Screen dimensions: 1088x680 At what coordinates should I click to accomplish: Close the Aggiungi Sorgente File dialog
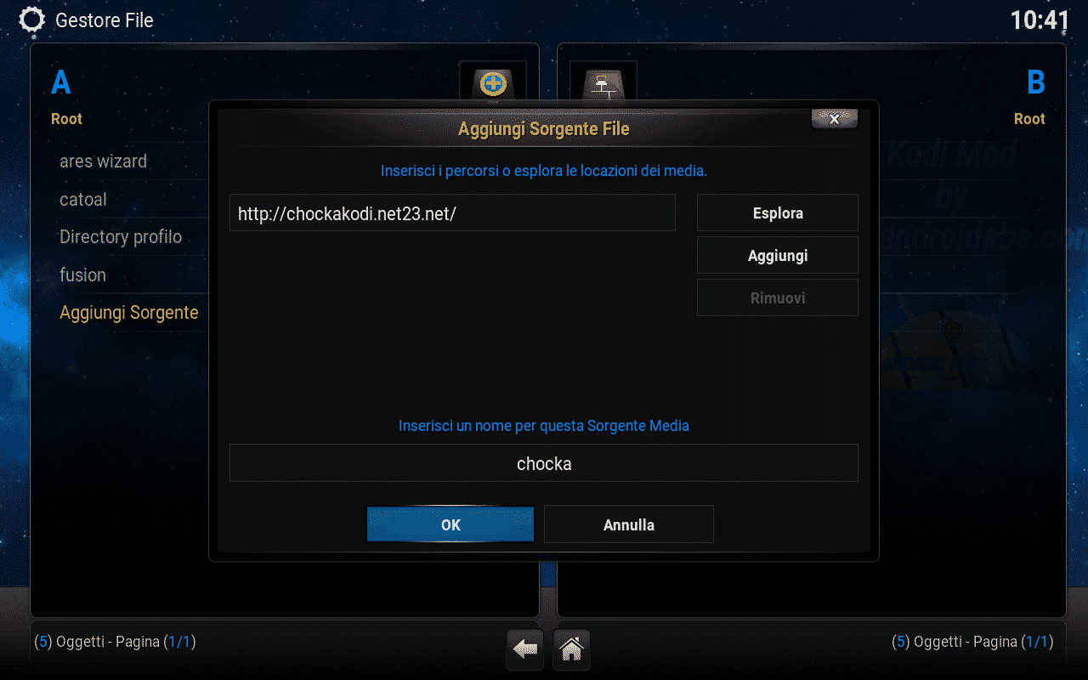(835, 119)
